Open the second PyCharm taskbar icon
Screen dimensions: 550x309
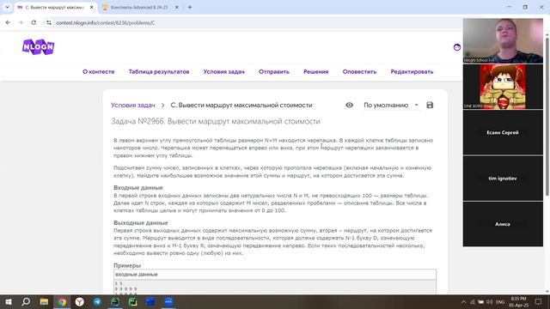pyautogui.click(x=133, y=301)
